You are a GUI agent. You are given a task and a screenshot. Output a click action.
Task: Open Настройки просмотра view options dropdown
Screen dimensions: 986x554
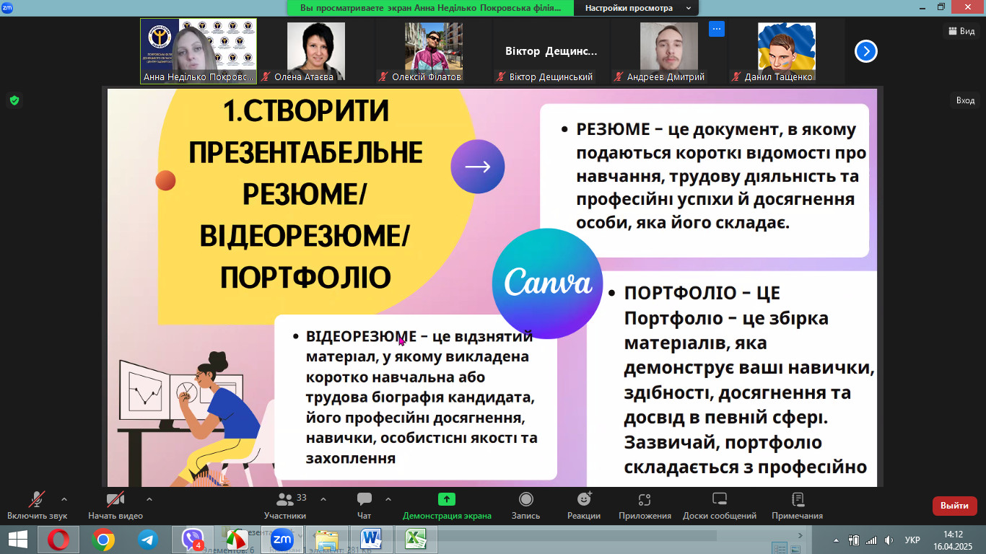pos(636,8)
